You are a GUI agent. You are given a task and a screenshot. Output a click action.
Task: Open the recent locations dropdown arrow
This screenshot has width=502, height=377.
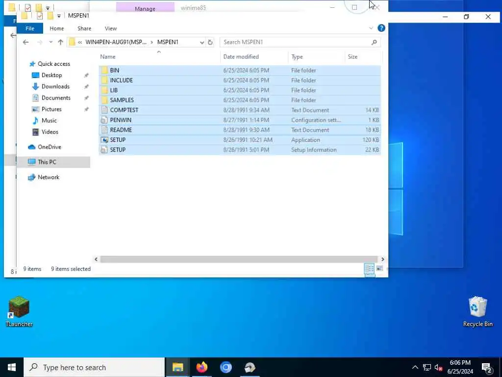click(50, 42)
